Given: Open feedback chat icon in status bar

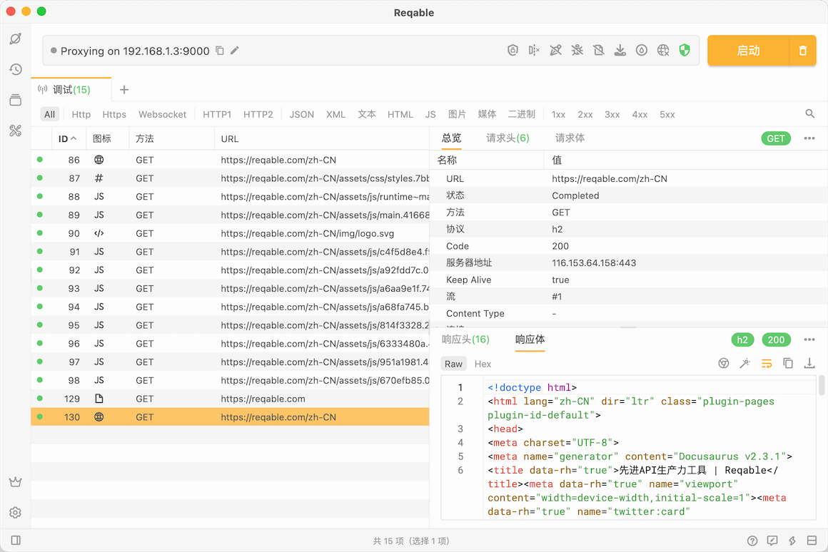Looking at the screenshot, I should [772, 541].
